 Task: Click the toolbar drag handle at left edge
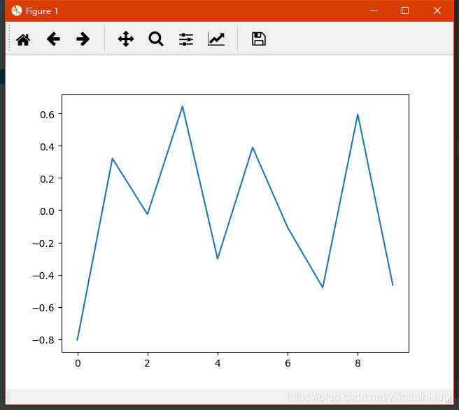(9, 38)
